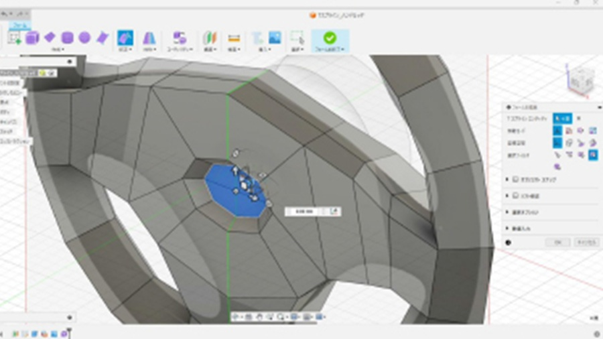The width and height of the screenshot is (603, 339).
Task: Click the Insert canvas image icon
Action: click(275, 38)
